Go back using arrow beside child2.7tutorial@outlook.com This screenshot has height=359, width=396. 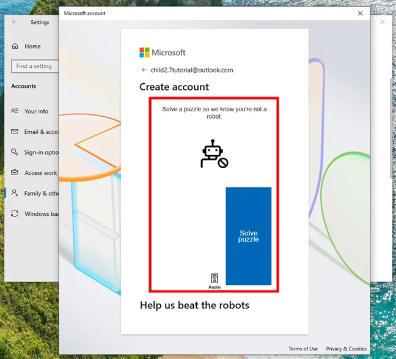(144, 70)
